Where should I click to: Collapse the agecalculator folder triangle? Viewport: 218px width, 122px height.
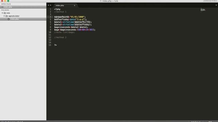[x=4, y=16]
